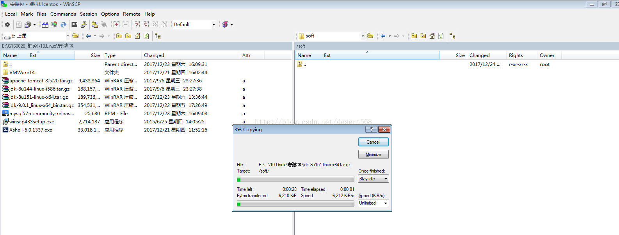
Task: Sort remote files by Owner column
Action: pos(550,55)
